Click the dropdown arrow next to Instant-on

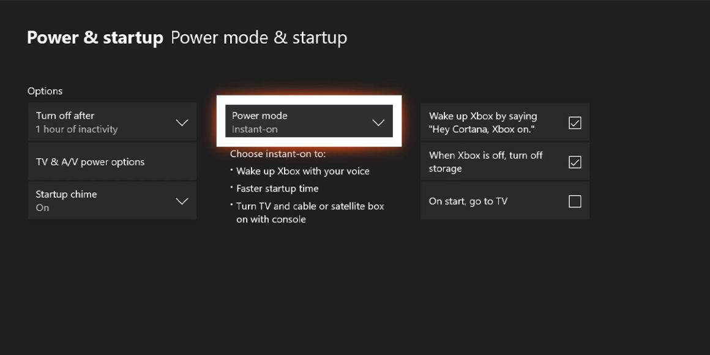tap(378, 121)
